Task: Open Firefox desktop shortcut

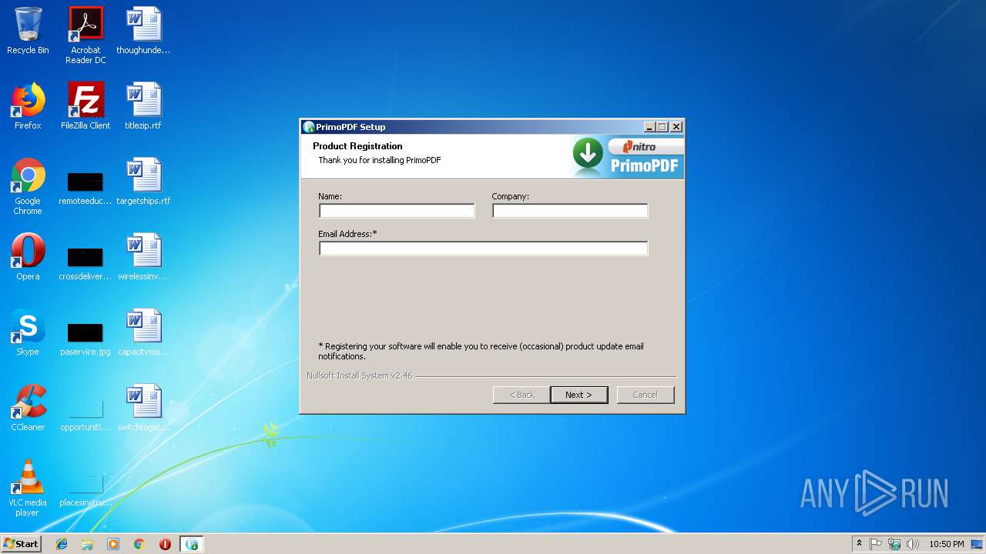Action: point(28,106)
